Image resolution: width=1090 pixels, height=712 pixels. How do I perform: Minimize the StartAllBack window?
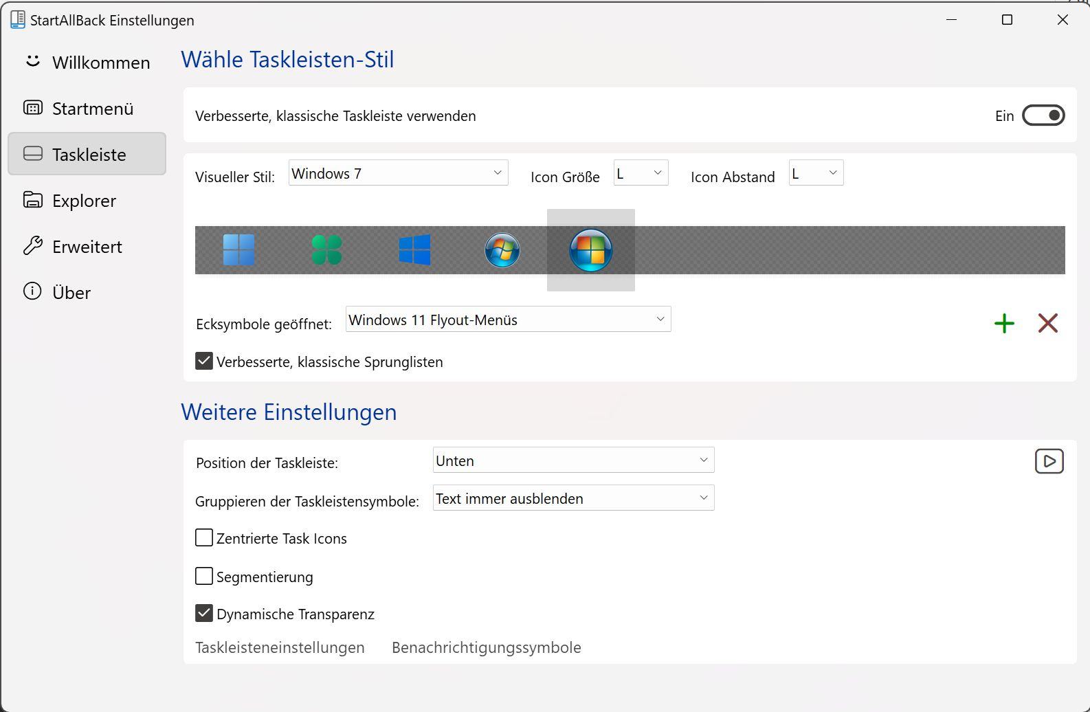pyautogui.click(x=951, y=20)
